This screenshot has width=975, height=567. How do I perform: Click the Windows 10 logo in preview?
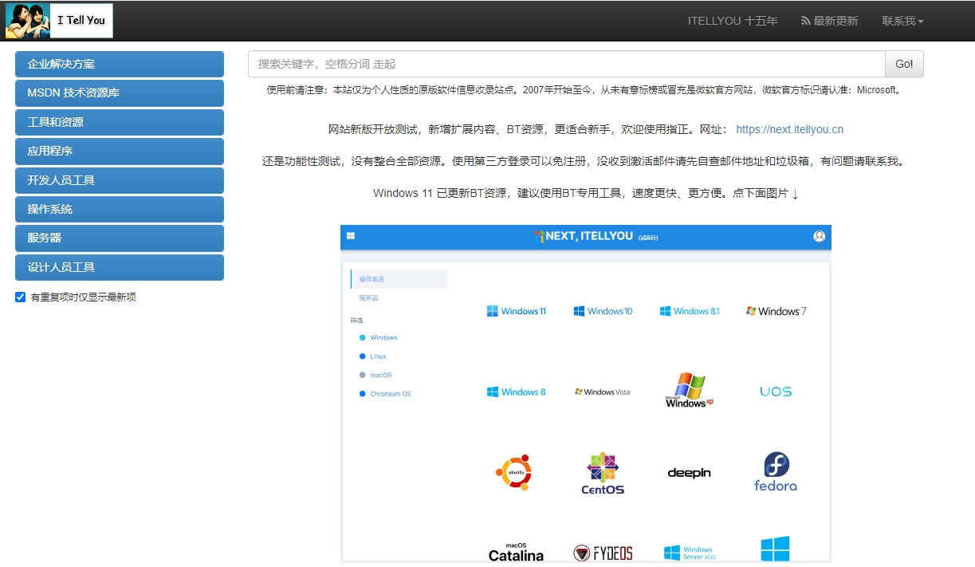(x=603, y=311)
